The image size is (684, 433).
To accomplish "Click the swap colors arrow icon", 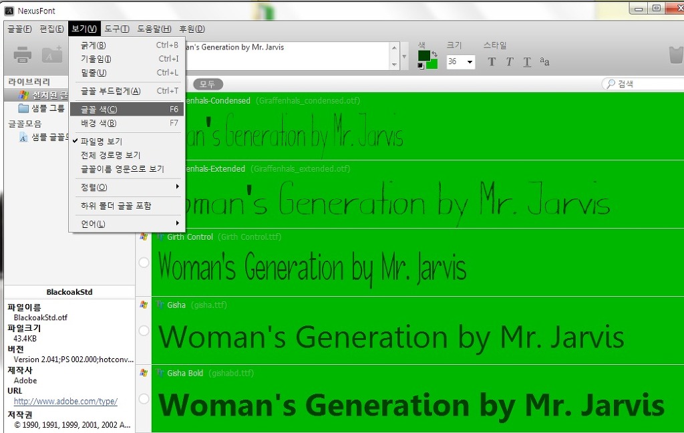I will click(x=434, y=54).
